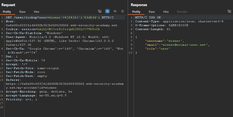The height and width of the screenshot is (117, 233).
Task: Switch to the Request Raw tab
Action: (x=22, y=12)
